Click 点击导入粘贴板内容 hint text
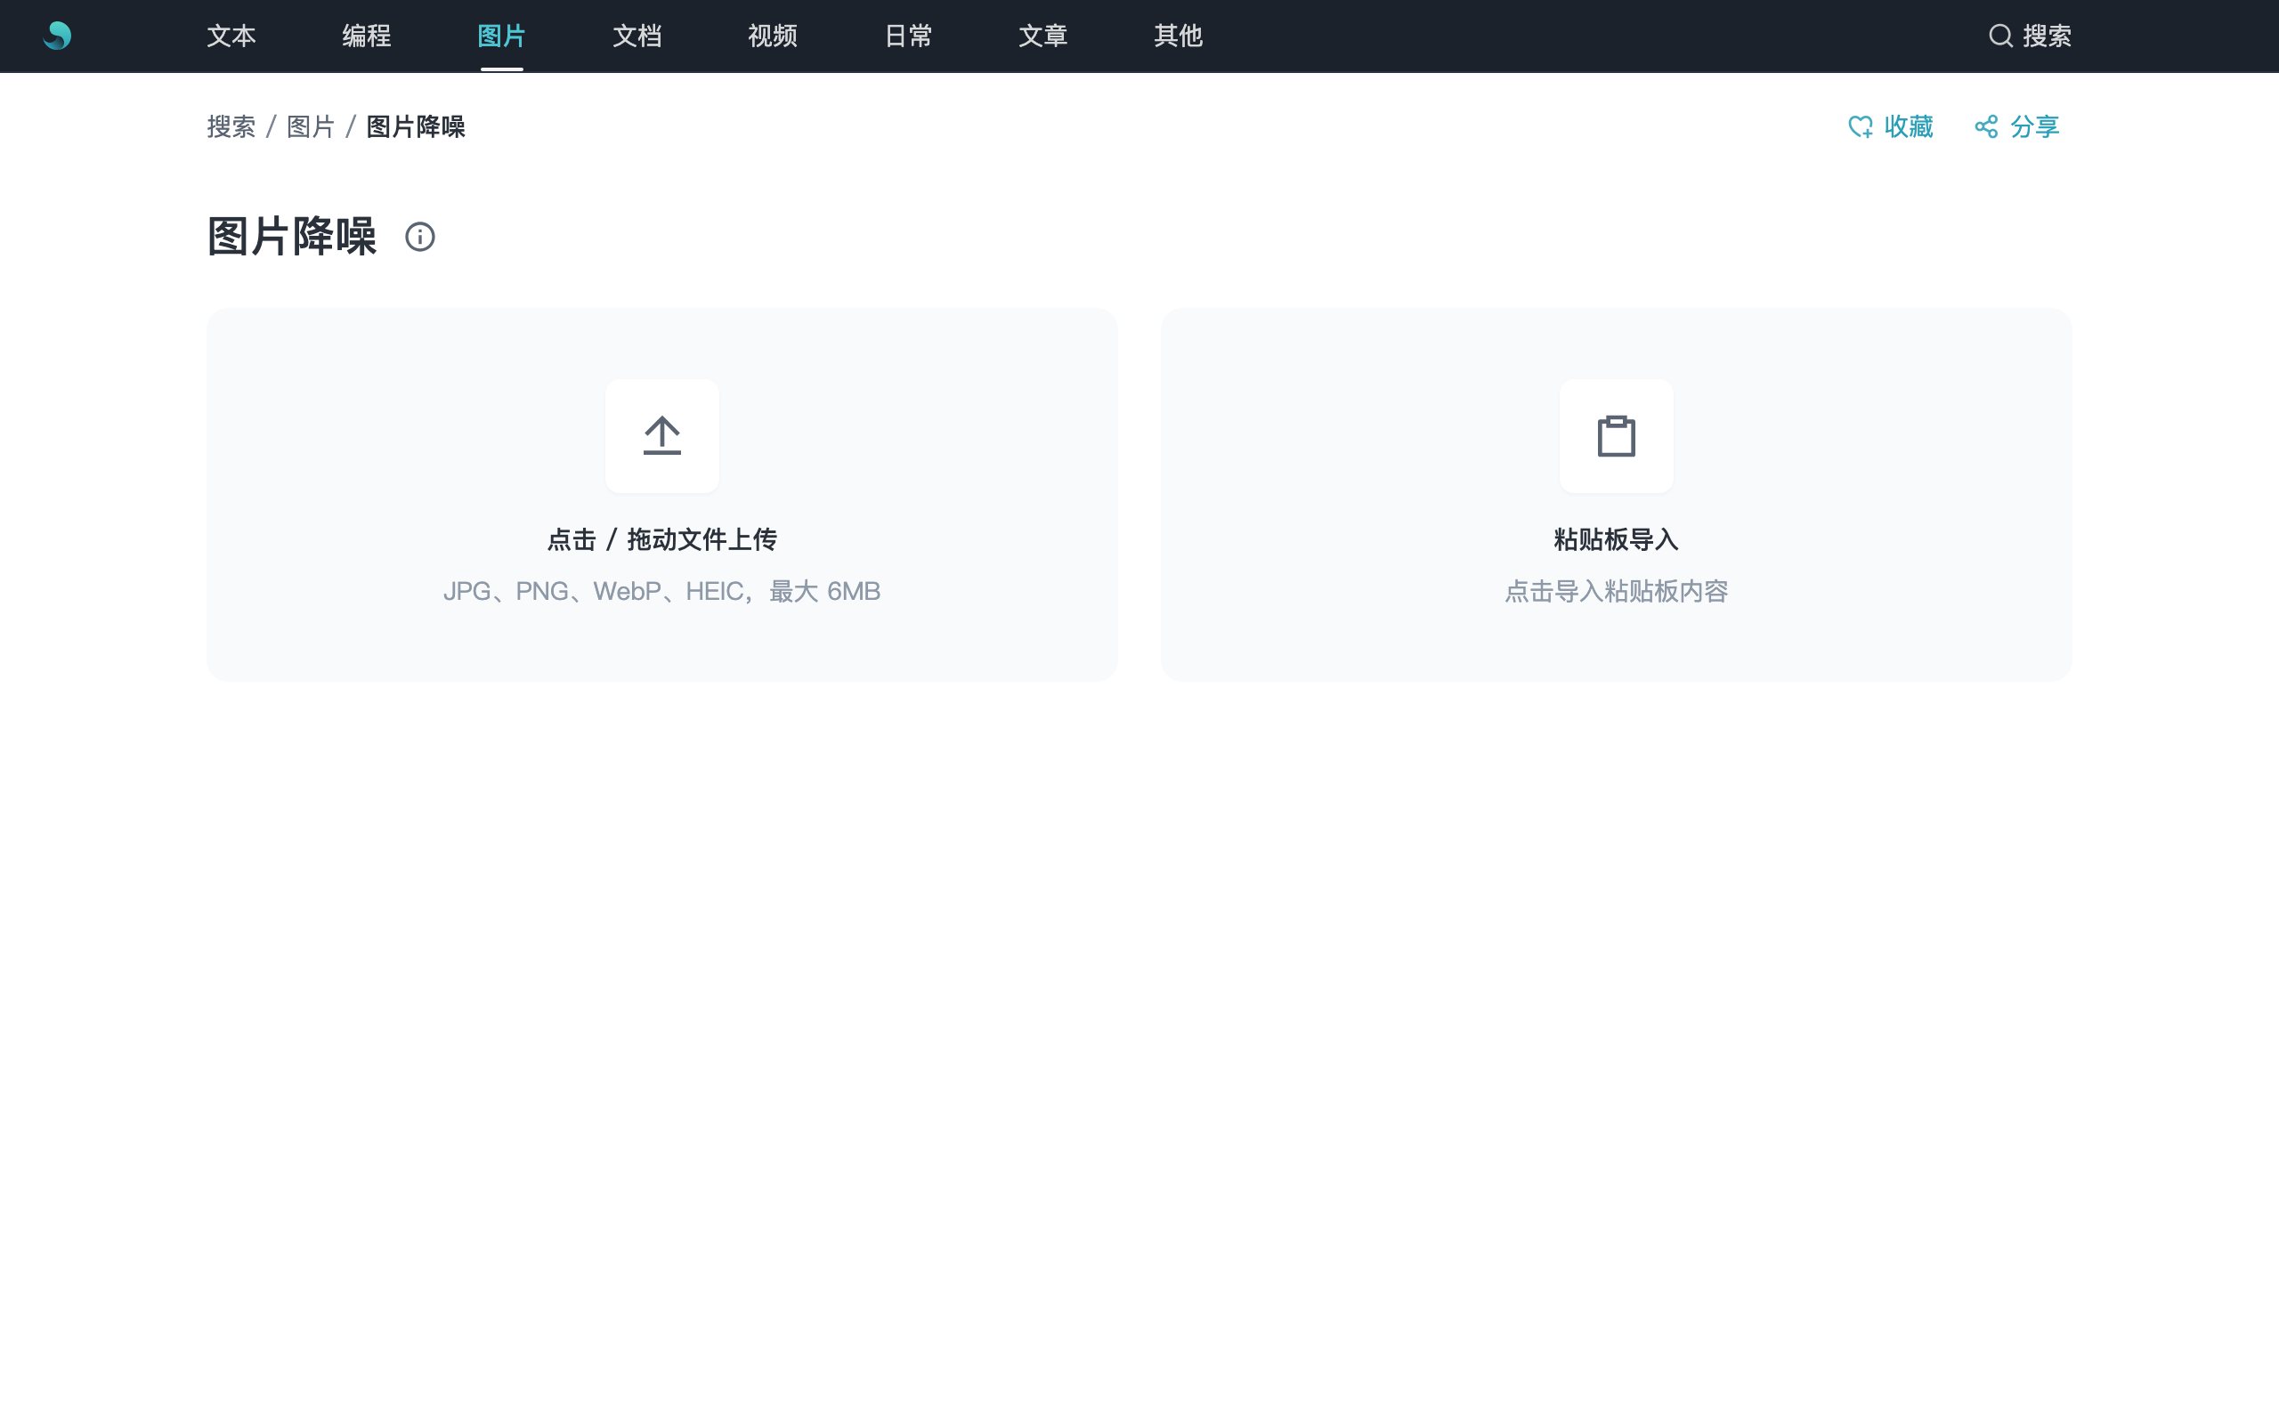Viewport: 2279px width, 1424px height. pos(1616,592)
